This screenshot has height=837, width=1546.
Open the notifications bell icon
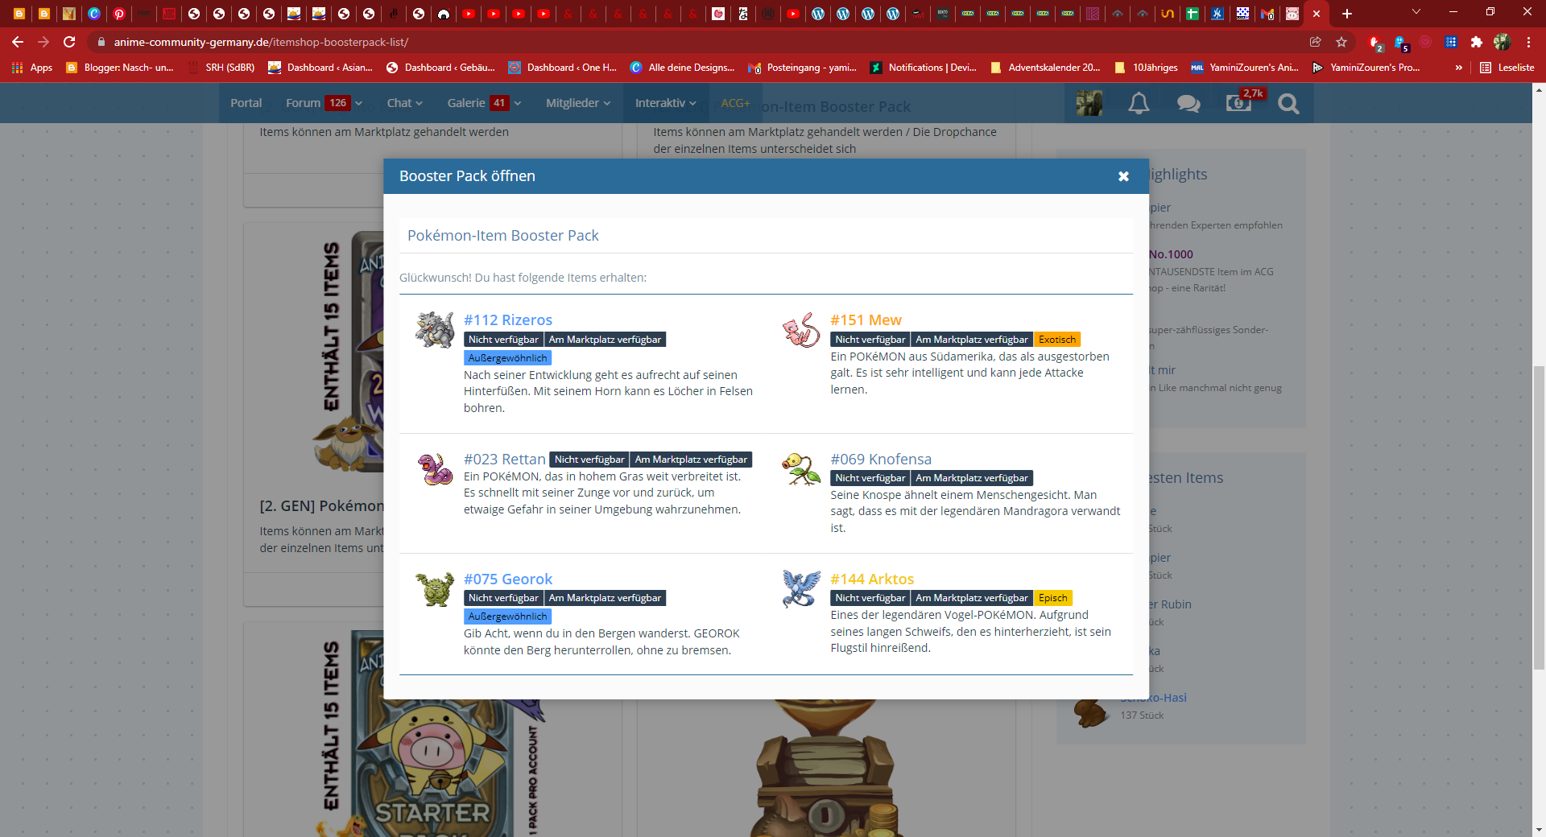(x=1139, y=103)
